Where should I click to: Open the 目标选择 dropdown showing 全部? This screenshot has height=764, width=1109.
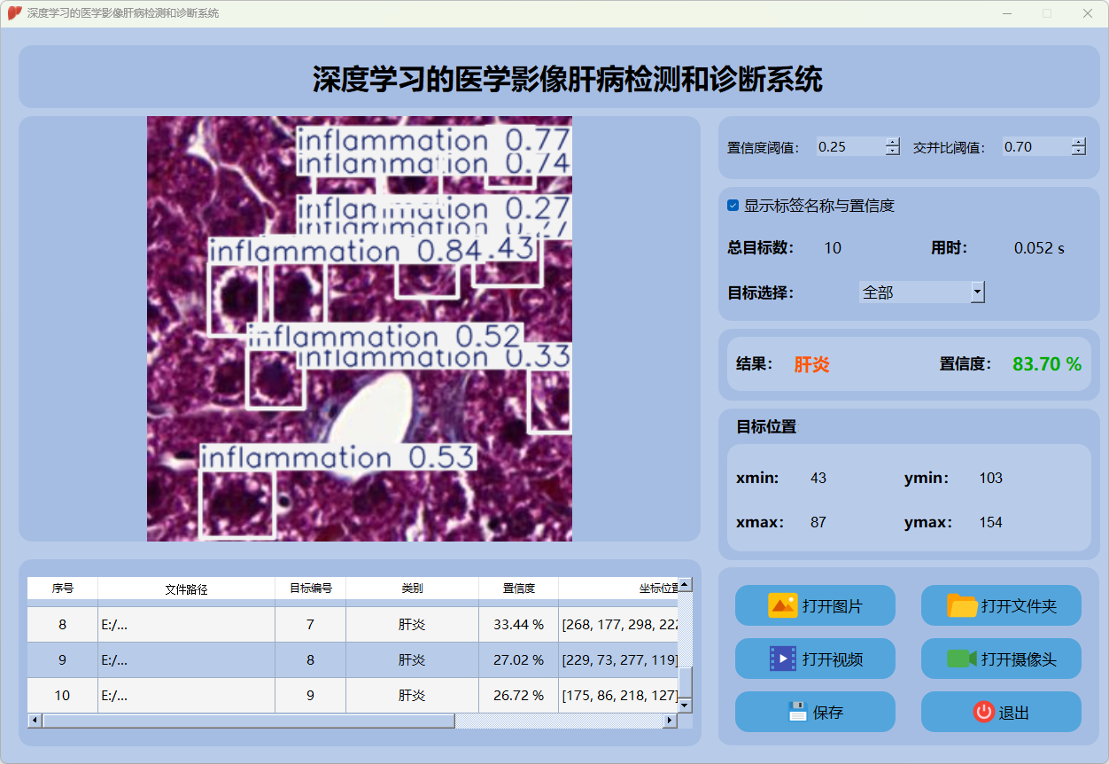click(977, 292)
